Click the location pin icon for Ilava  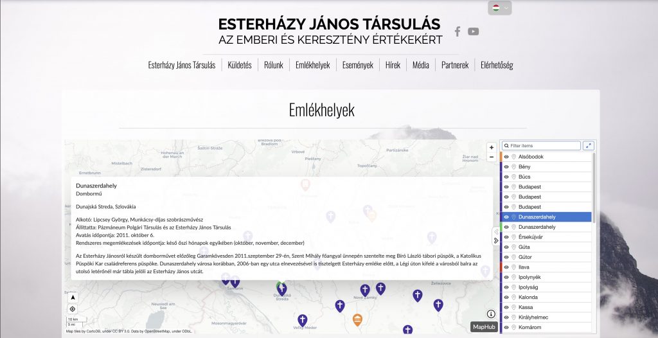tap(513, 267)
